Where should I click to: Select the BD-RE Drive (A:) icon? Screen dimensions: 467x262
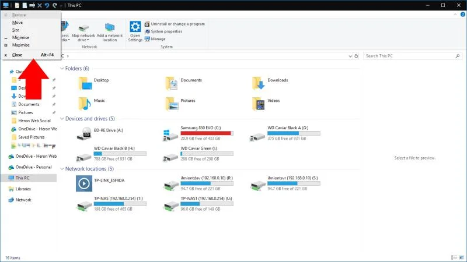pyautogui.click(x=84, y=133)
